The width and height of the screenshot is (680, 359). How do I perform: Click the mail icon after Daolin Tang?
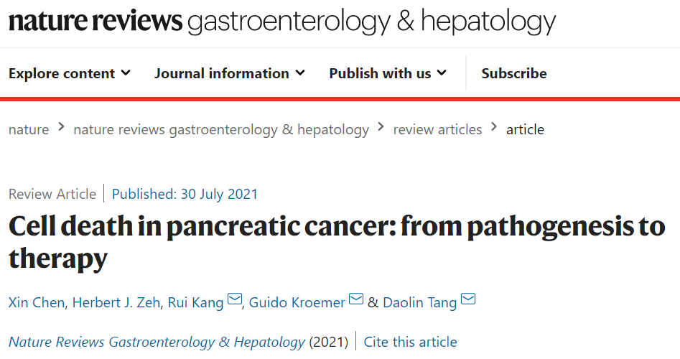[468, 300]
